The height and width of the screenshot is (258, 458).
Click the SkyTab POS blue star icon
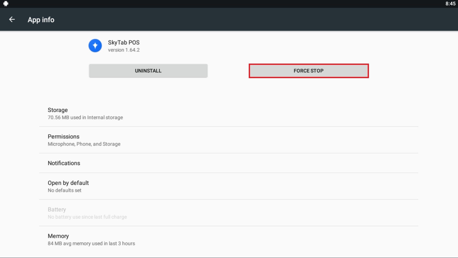pyautogui.click(x=95, y=46)
